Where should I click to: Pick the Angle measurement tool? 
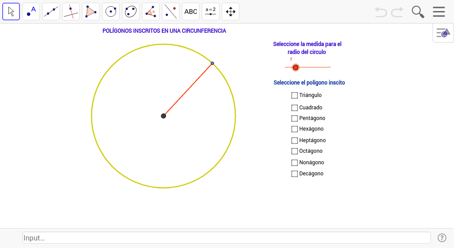pos(151,12)
